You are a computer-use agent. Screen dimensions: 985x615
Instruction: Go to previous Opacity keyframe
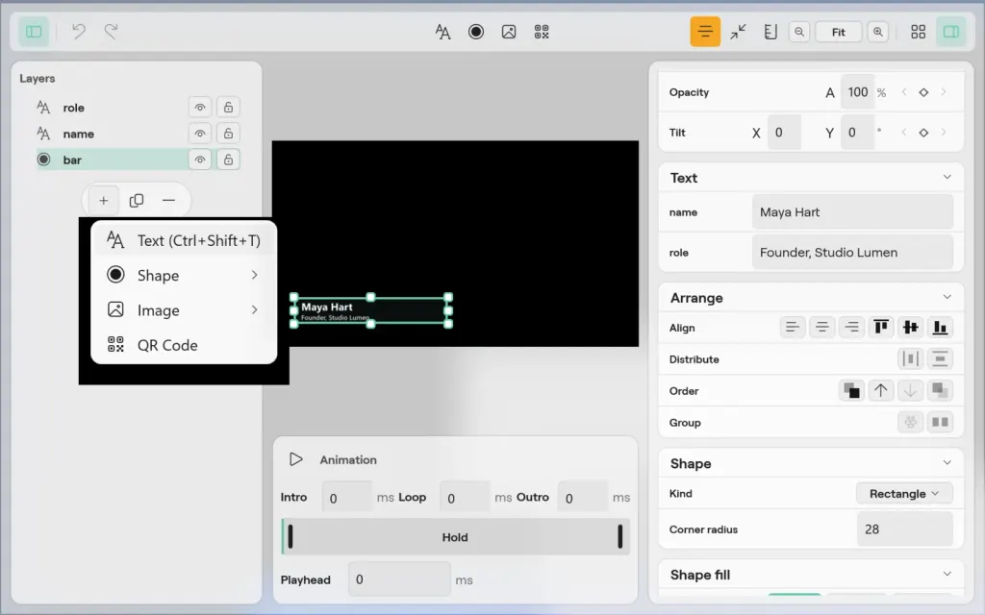tap(904, 92)
